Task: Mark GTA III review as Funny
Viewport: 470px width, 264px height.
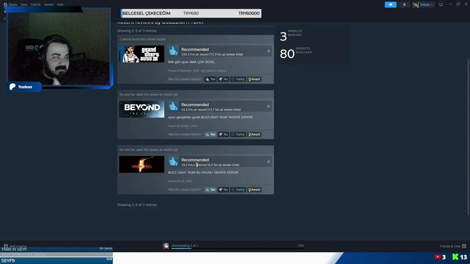Action: pyautogui.click(x=238, y=79)
